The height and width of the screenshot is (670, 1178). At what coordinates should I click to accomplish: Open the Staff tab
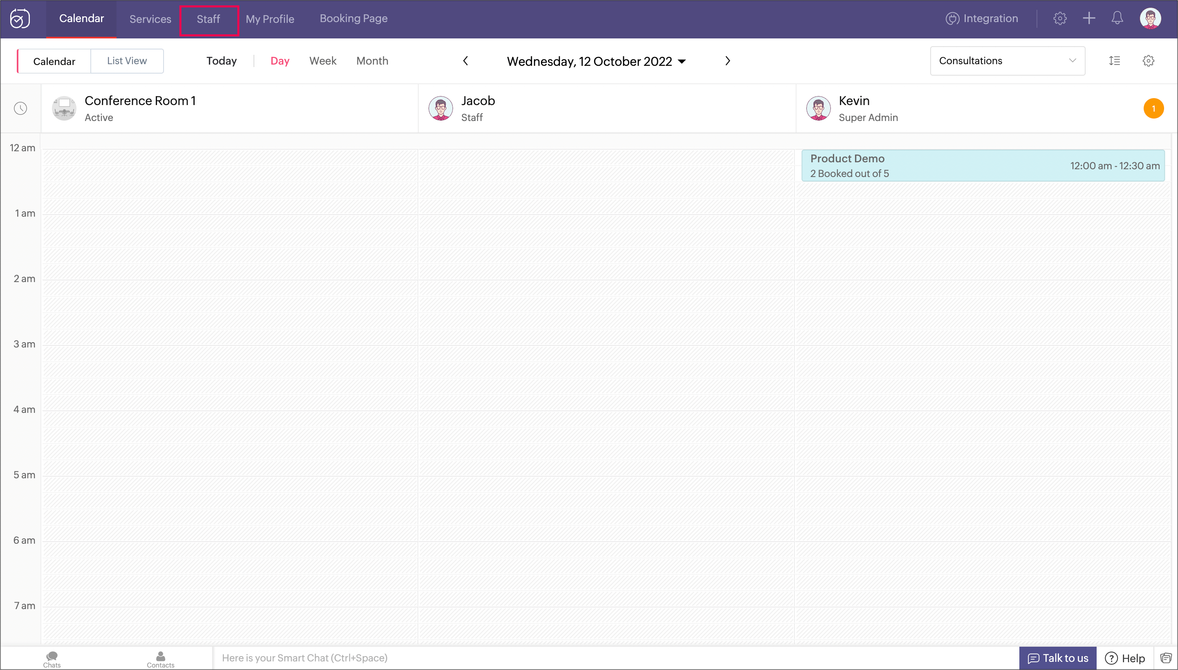pyautogui.click(x=209, y=19)
